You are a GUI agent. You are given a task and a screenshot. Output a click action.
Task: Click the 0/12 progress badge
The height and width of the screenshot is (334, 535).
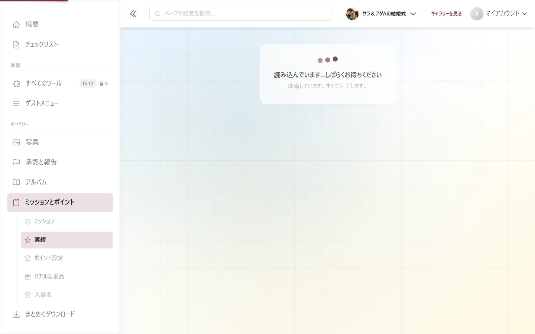[x=88, y=83]
